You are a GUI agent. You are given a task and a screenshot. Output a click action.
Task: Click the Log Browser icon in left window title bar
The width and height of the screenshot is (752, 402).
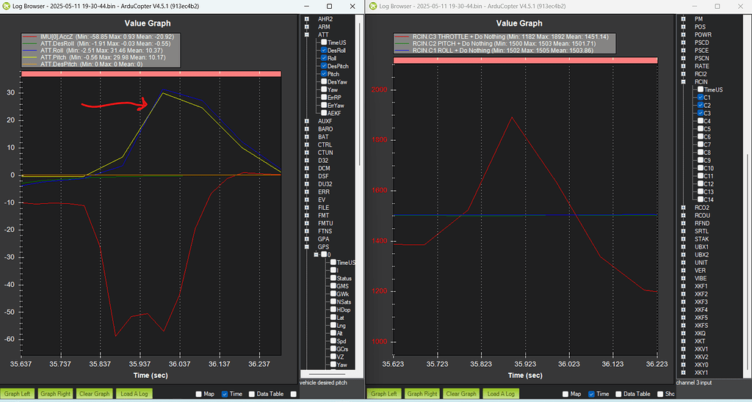7,6
